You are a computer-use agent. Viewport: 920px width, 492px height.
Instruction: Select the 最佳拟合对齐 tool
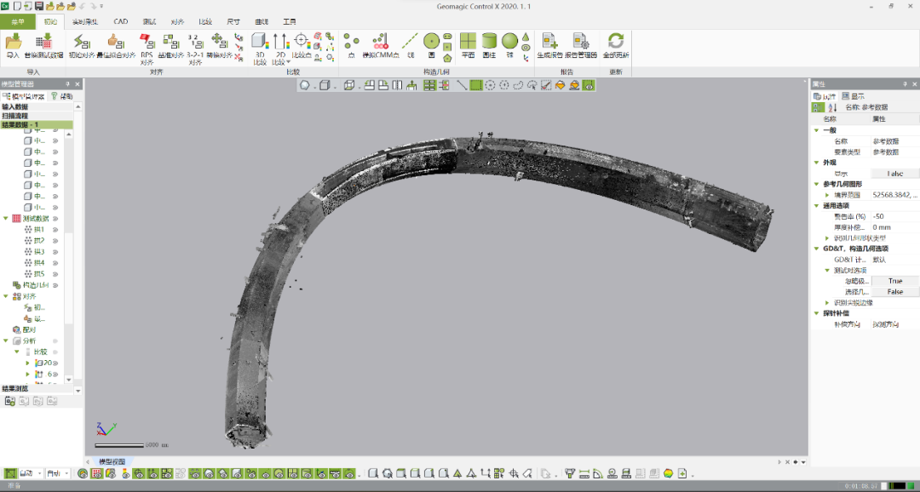coord(116,46)
